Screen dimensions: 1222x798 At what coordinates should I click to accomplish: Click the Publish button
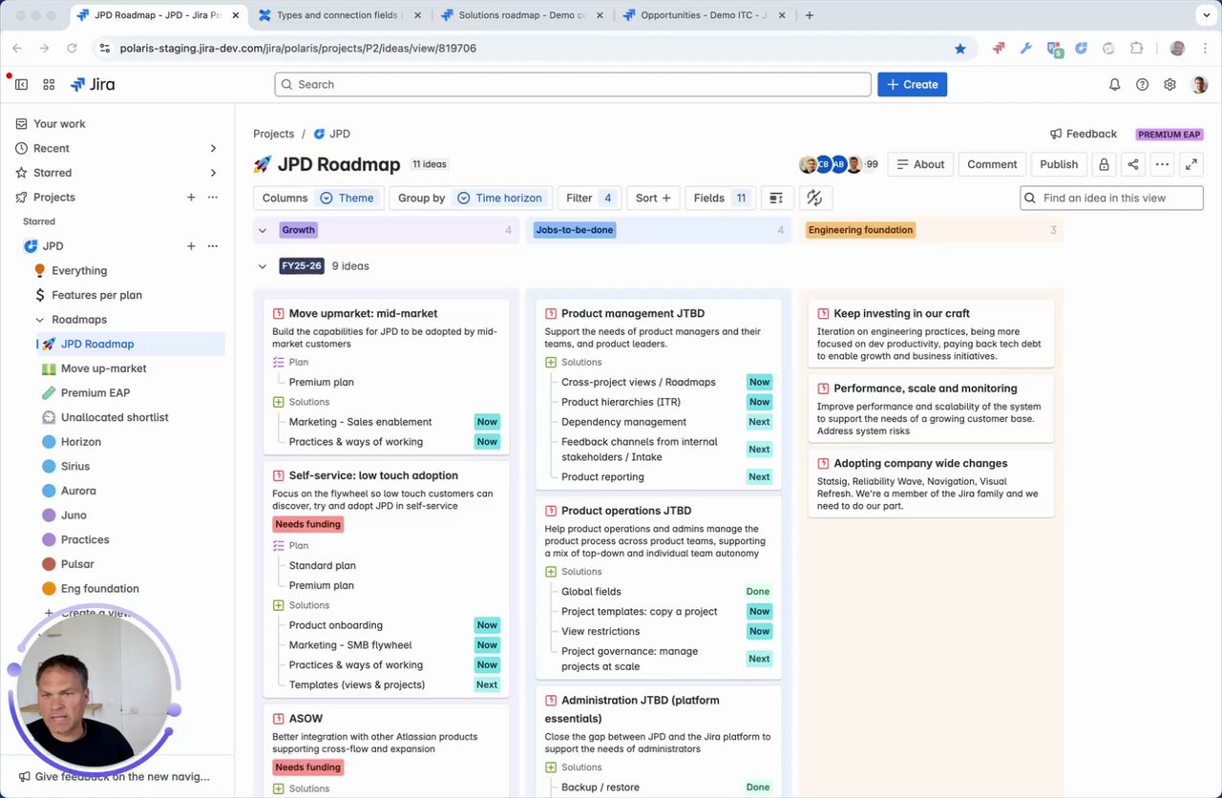(x=1059, y=164)
